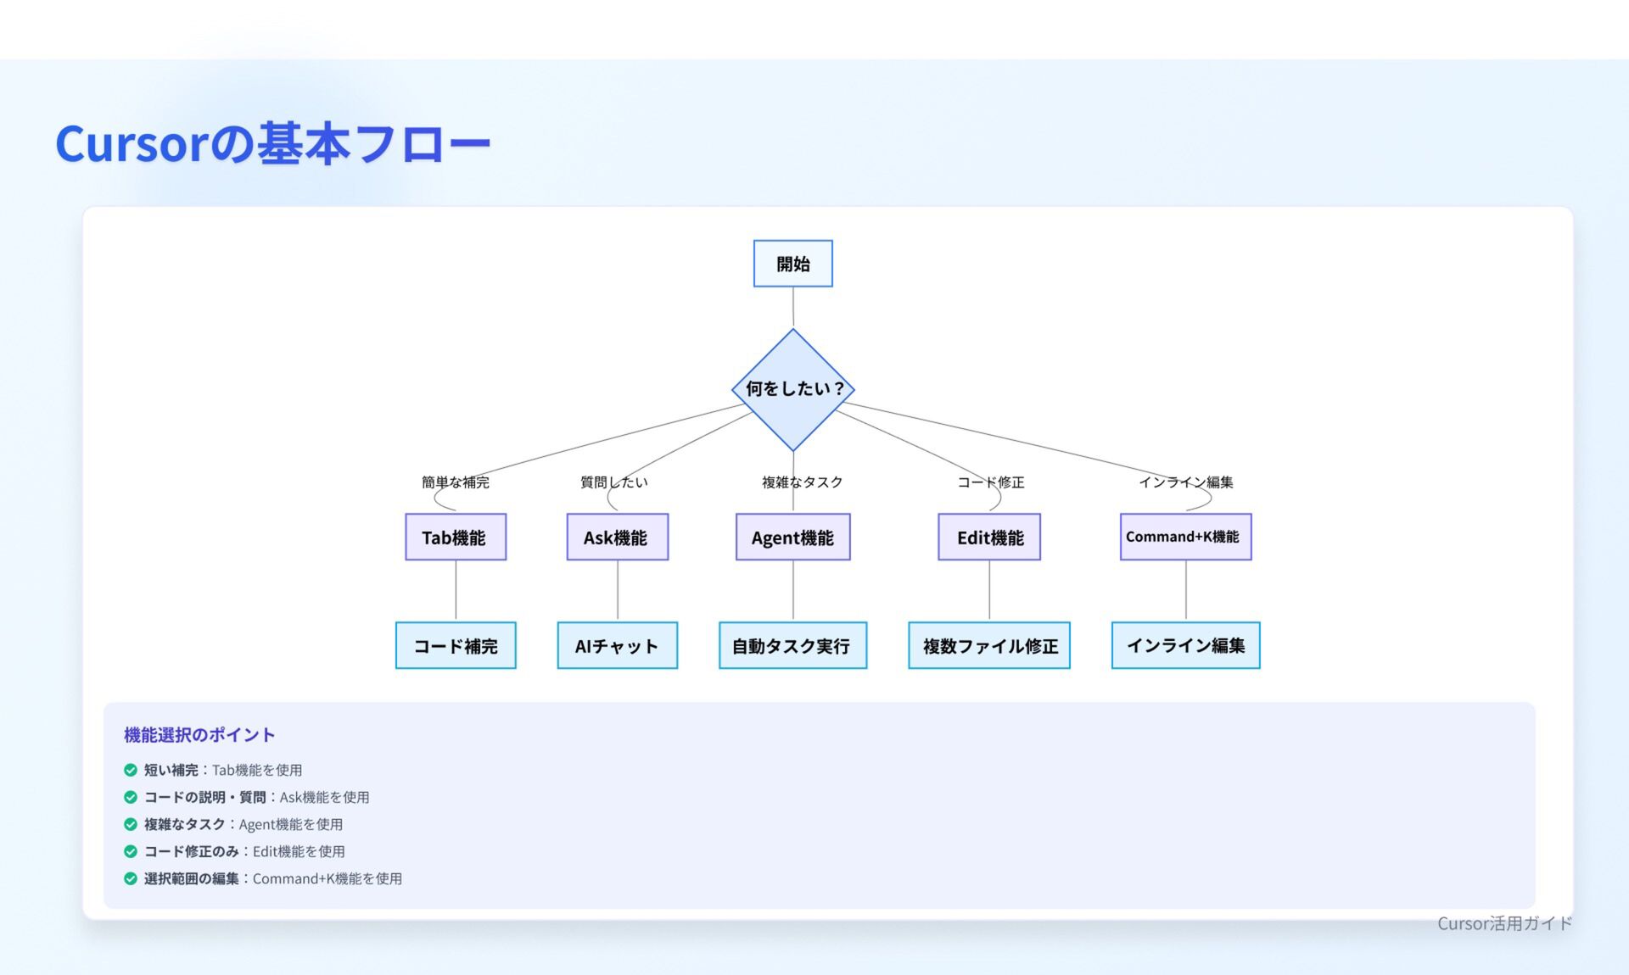This screenshot has height=975, width=1629.
Task: Click the Cursorの基本フロー title
Action: coord(273,143)
